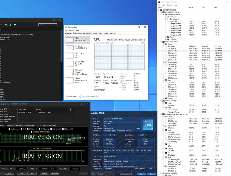Click the green download arrow icon in AIDA64 toolbar
This screenshot has width=231, height=176.
coord(11,25)
